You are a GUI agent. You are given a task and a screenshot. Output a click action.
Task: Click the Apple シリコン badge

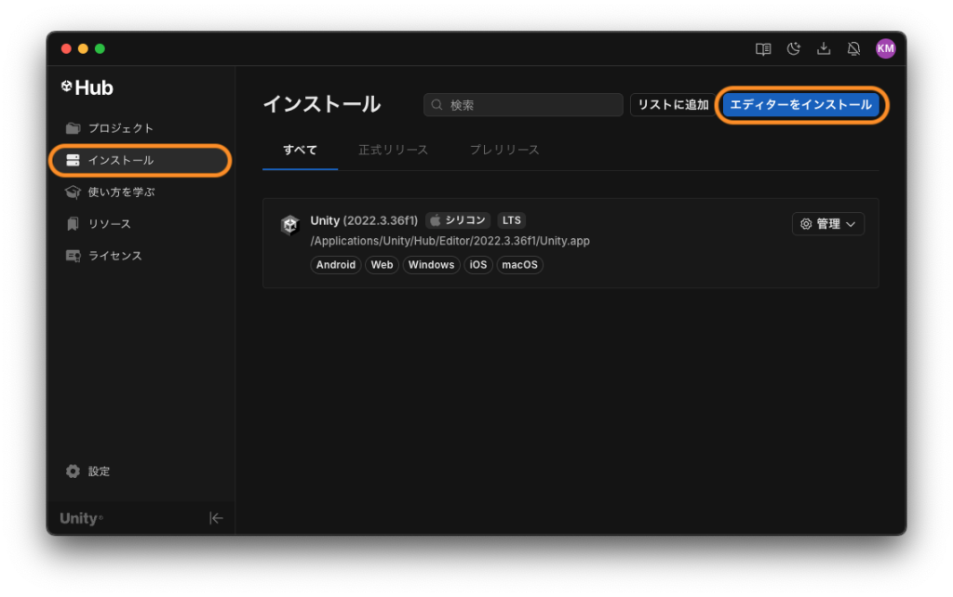point(458,220)
